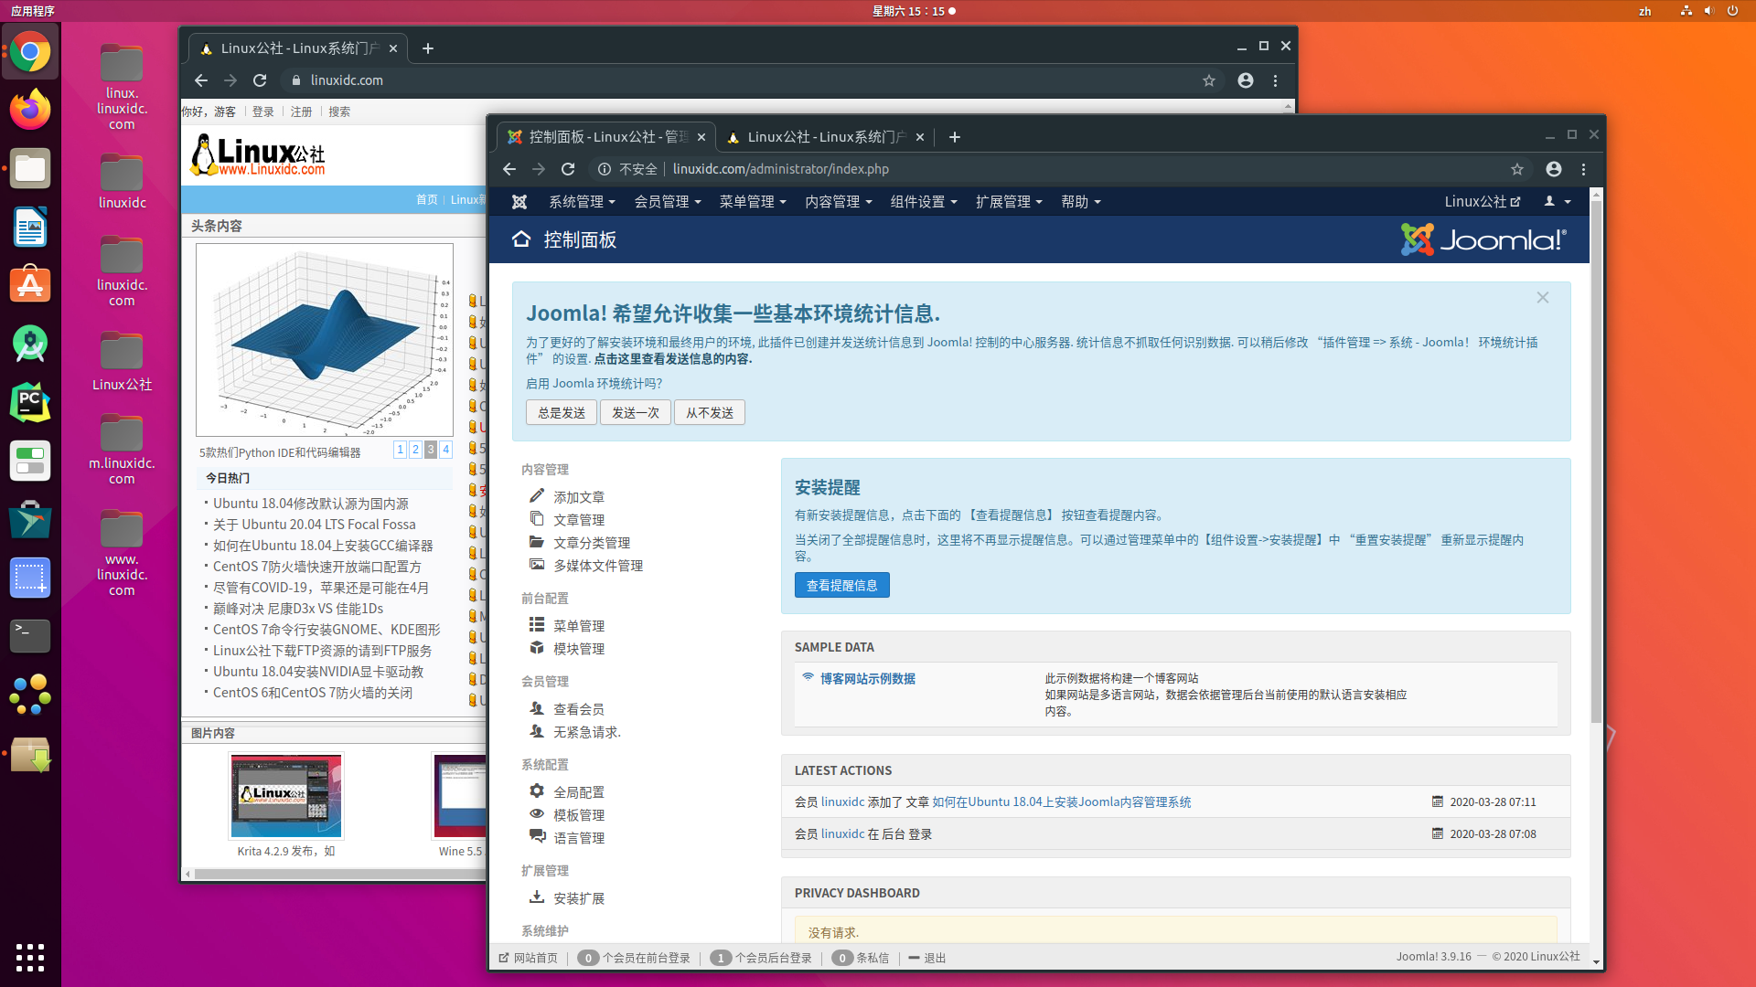Viewport: 1756px width, 987px height.
Task: Launch PyCharm from the dock
Action: tap(30, 402)
